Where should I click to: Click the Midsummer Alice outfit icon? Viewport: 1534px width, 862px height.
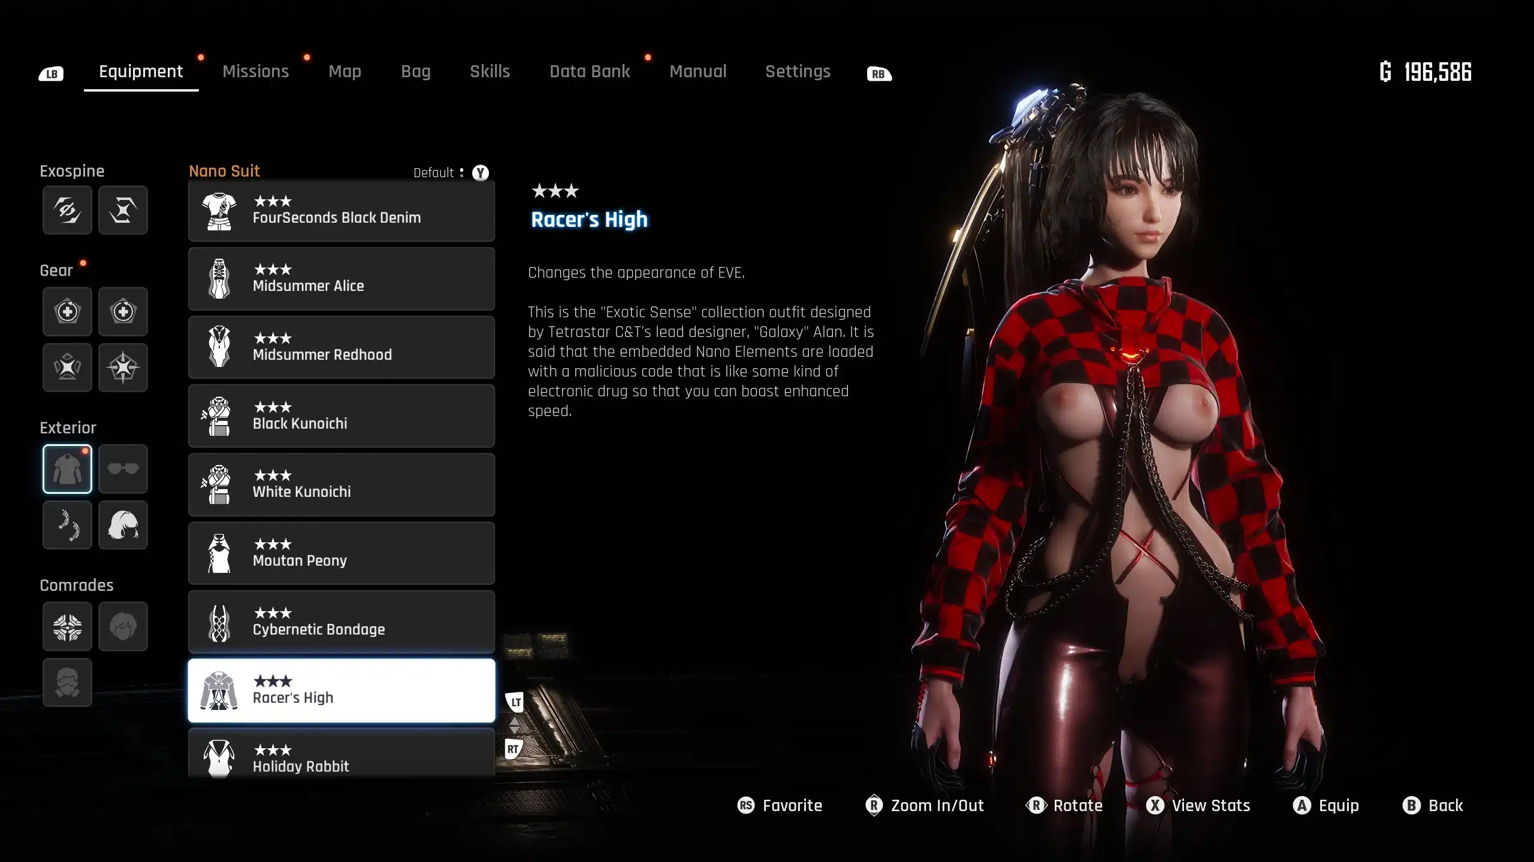219,279
